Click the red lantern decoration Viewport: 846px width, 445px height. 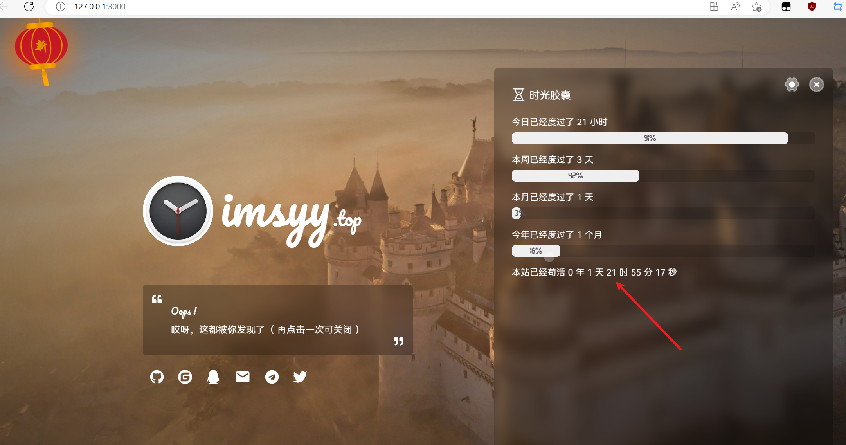tap(41, 47)
